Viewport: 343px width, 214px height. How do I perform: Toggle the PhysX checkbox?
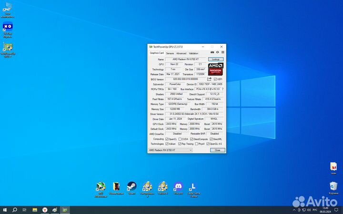point(196,144)
